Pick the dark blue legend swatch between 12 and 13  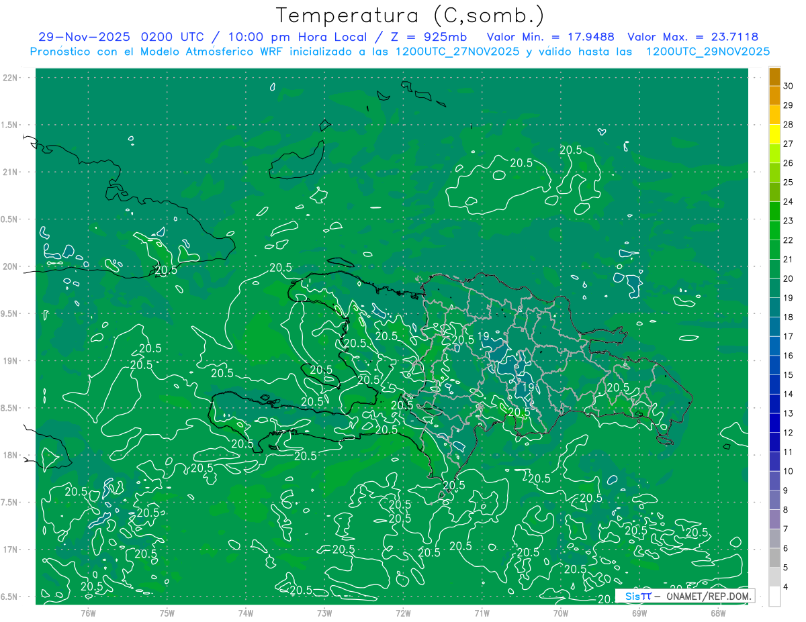775,423
